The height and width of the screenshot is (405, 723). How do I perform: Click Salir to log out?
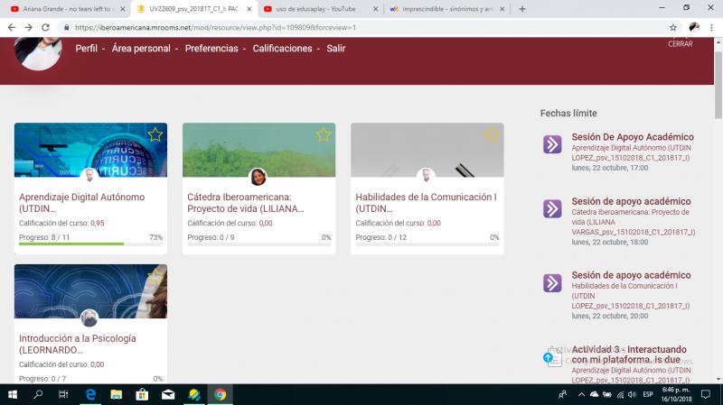pos(335,49)
